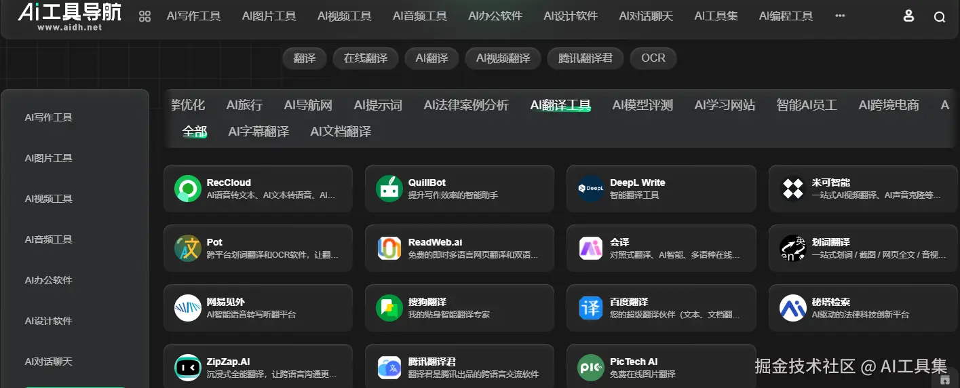960x388 pixels.
Task: Open AI音频工具 in top navigation
Action: point(420,16)
